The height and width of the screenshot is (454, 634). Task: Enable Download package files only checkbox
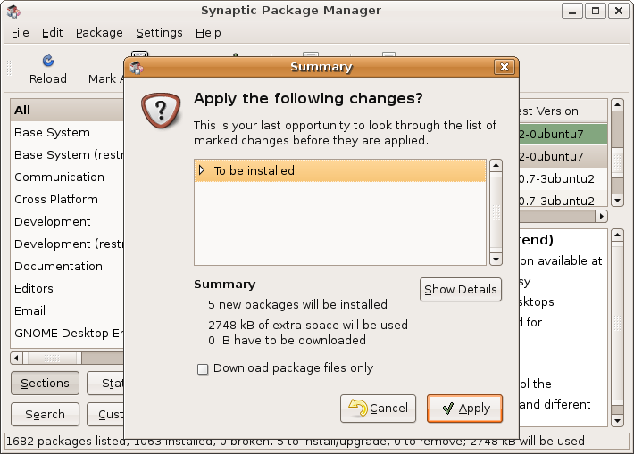203,368
